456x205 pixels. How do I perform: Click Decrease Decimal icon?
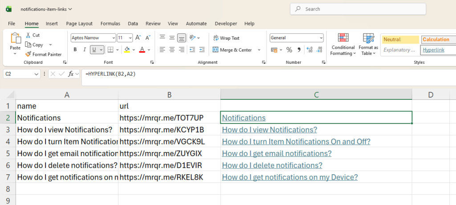319,50
